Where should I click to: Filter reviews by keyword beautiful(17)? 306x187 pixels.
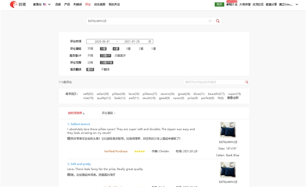216,94
